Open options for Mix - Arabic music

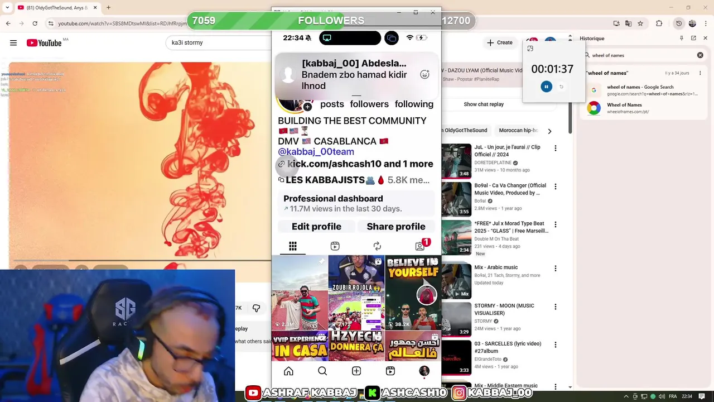tap(555, 269)
